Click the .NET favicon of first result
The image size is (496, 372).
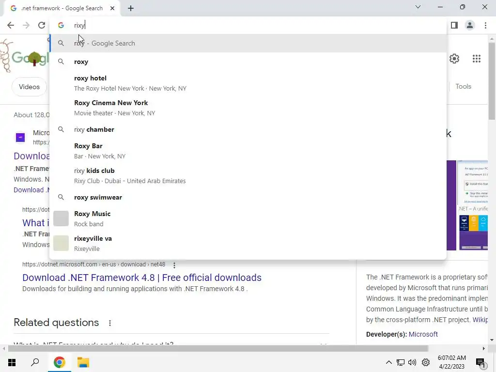click(20, 137)
